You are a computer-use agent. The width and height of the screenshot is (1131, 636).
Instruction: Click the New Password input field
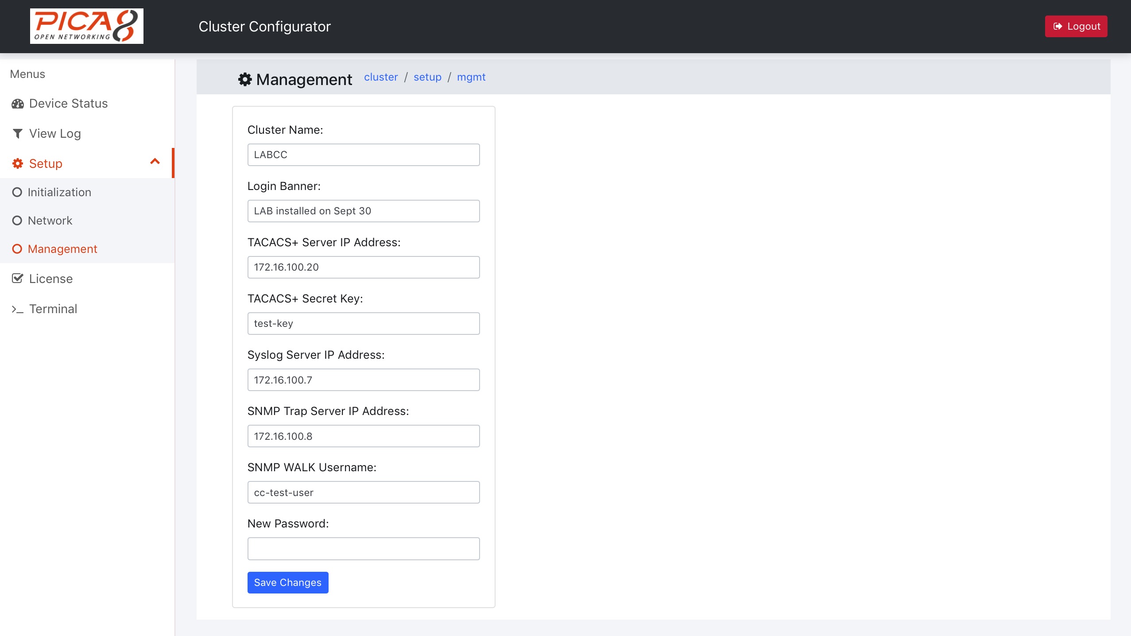click(364, 548)
